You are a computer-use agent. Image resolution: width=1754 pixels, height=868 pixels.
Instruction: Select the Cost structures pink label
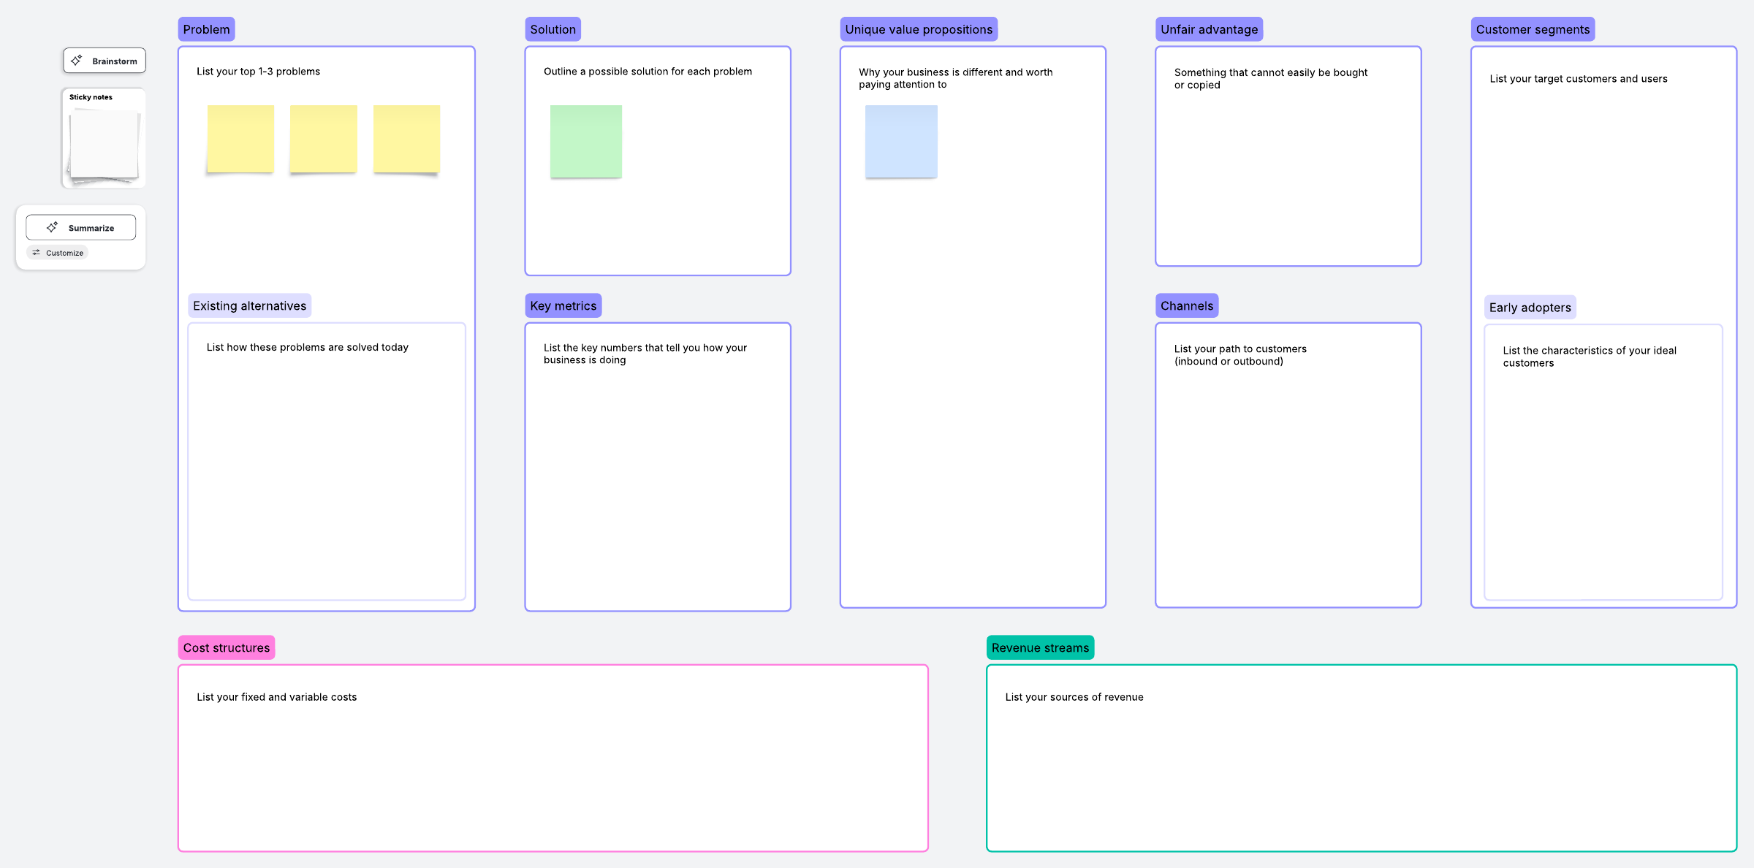[226, 647]
